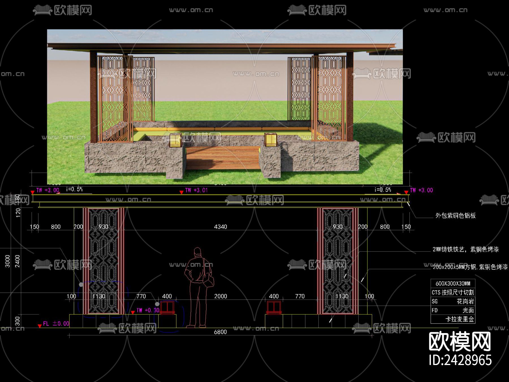Screen dimensions: 509x382
Task: Select the '300' base height dimension
Action: (x=18, y=321)
